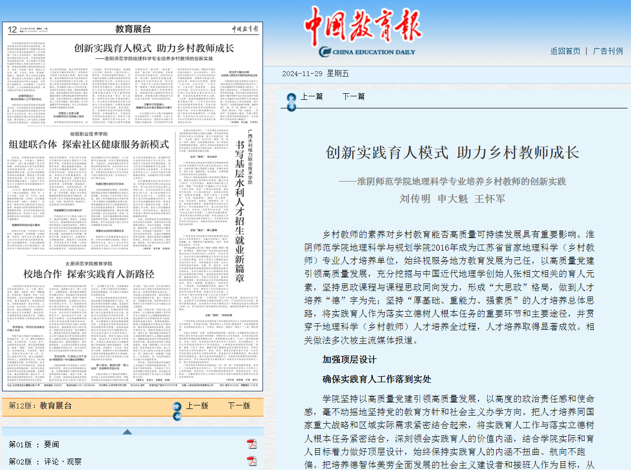Select 创新实践育人模式 headline in newspaper page image
The image size is (631, 470).
click(x=154, y=48)
